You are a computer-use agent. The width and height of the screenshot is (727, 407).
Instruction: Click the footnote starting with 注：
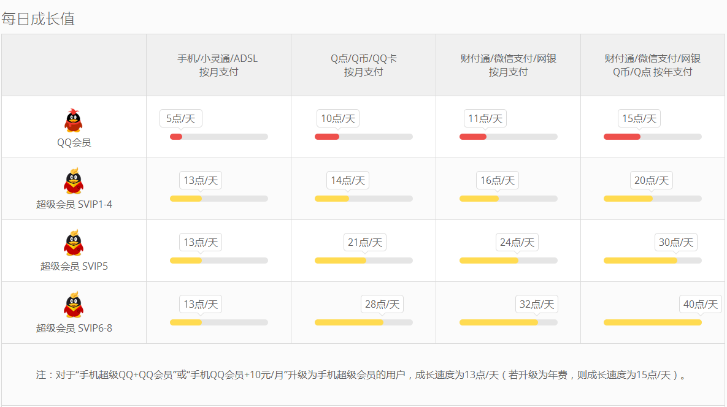(x=361, y=375)
